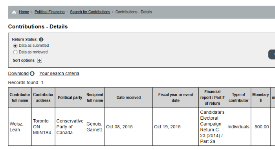
Task: Expand Sort options plus icon
Action: point(39,60)
